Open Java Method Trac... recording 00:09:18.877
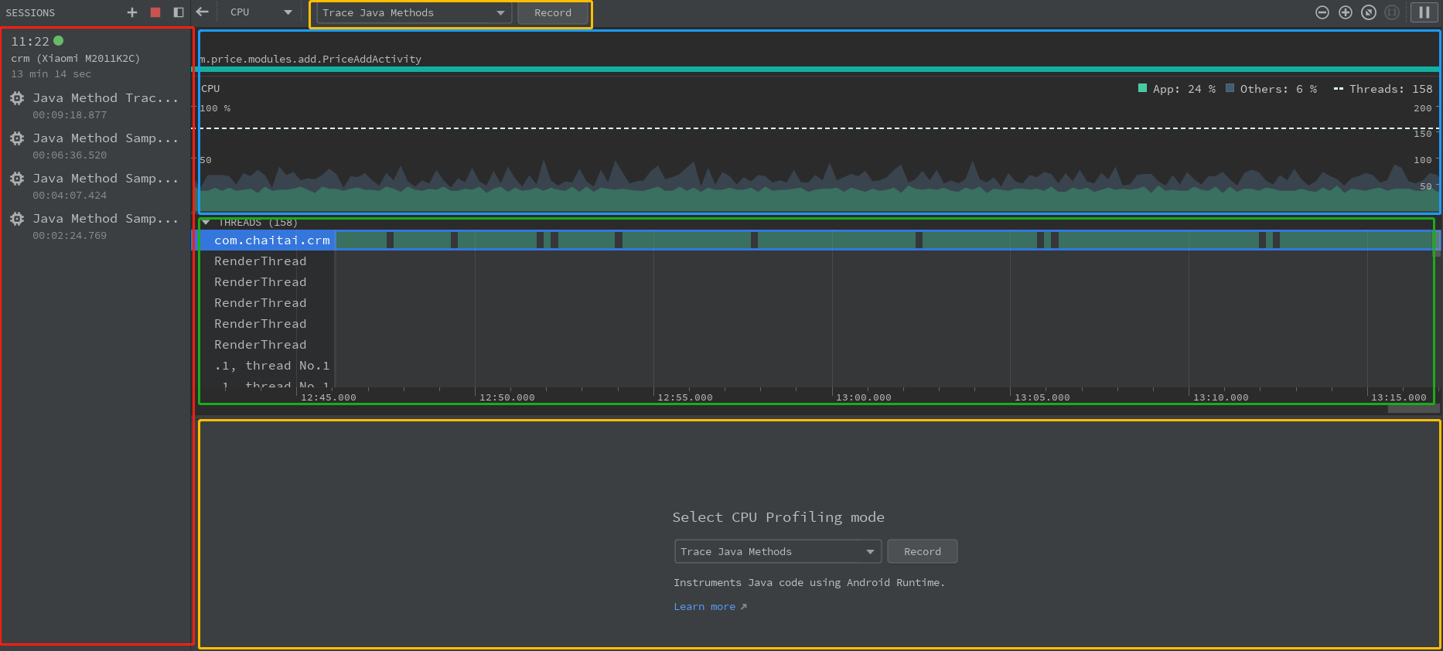Image resolution: width=1443 pixels, height=651 pixels. 96,106
